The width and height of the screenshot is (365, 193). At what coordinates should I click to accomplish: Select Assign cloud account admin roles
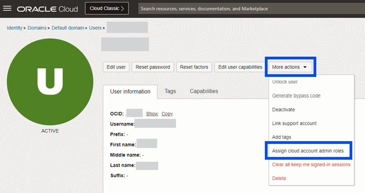pyautogui.click(x=311, y=151)
